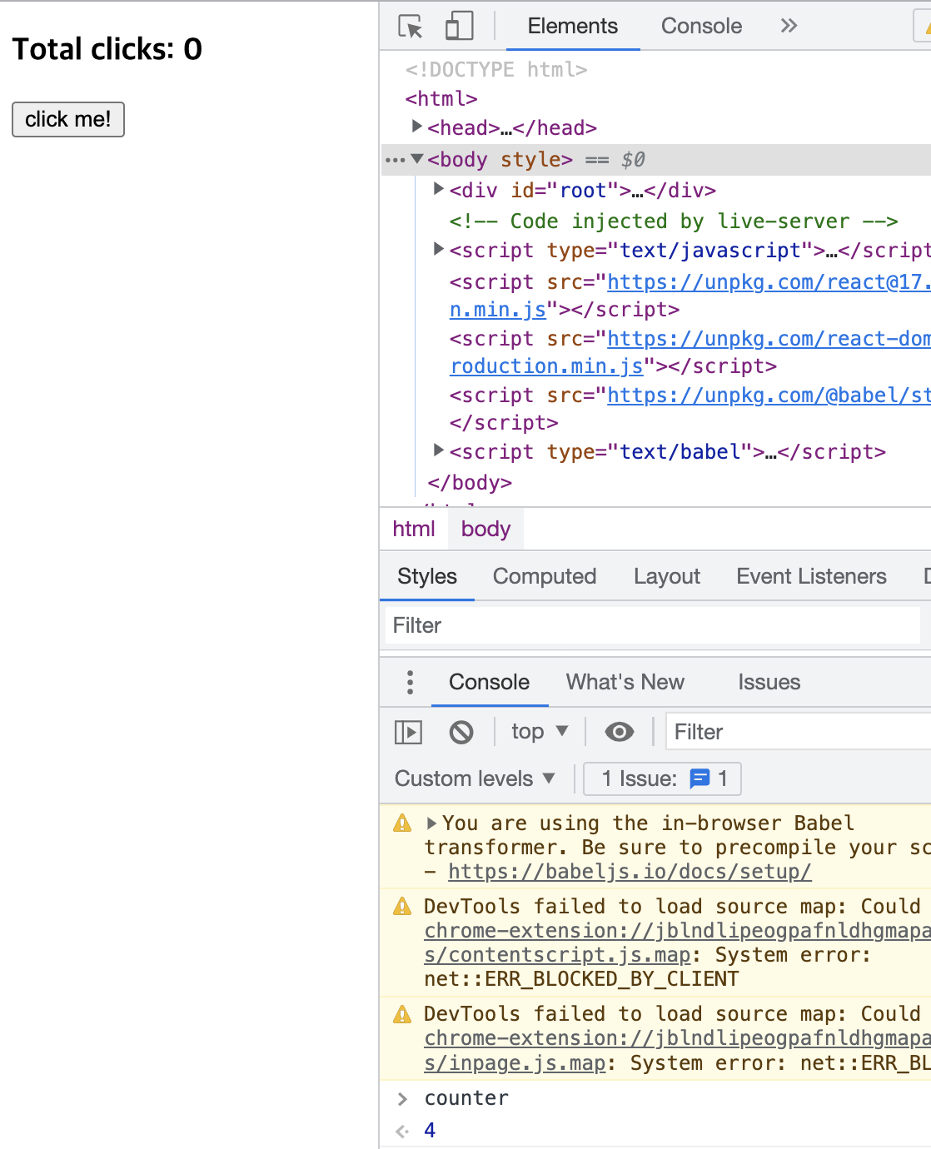Open the babeljs.io docs setup link
This screenshot has height=1149, width=931.
coord(630,872)
